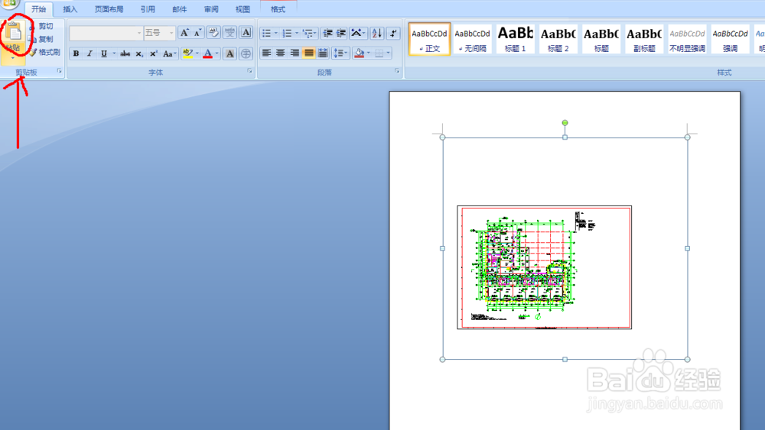Set Center alignment
Image resolution: width=765 pixels, height=430 pixels.
tap(281, 53)
